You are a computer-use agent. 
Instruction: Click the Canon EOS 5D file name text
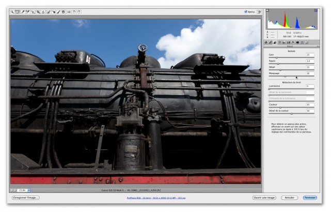coord(131,190)
